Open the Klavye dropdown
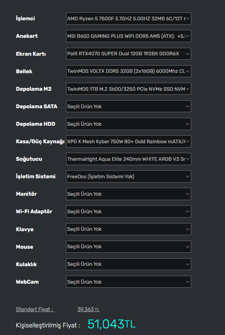Viewport: 225px width, 335px height. 128,229
